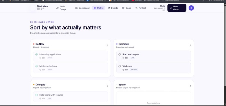Viewport: 226px width, 106px height.
Task: Click the Schedule task count 2
Action: coord(190,45)
